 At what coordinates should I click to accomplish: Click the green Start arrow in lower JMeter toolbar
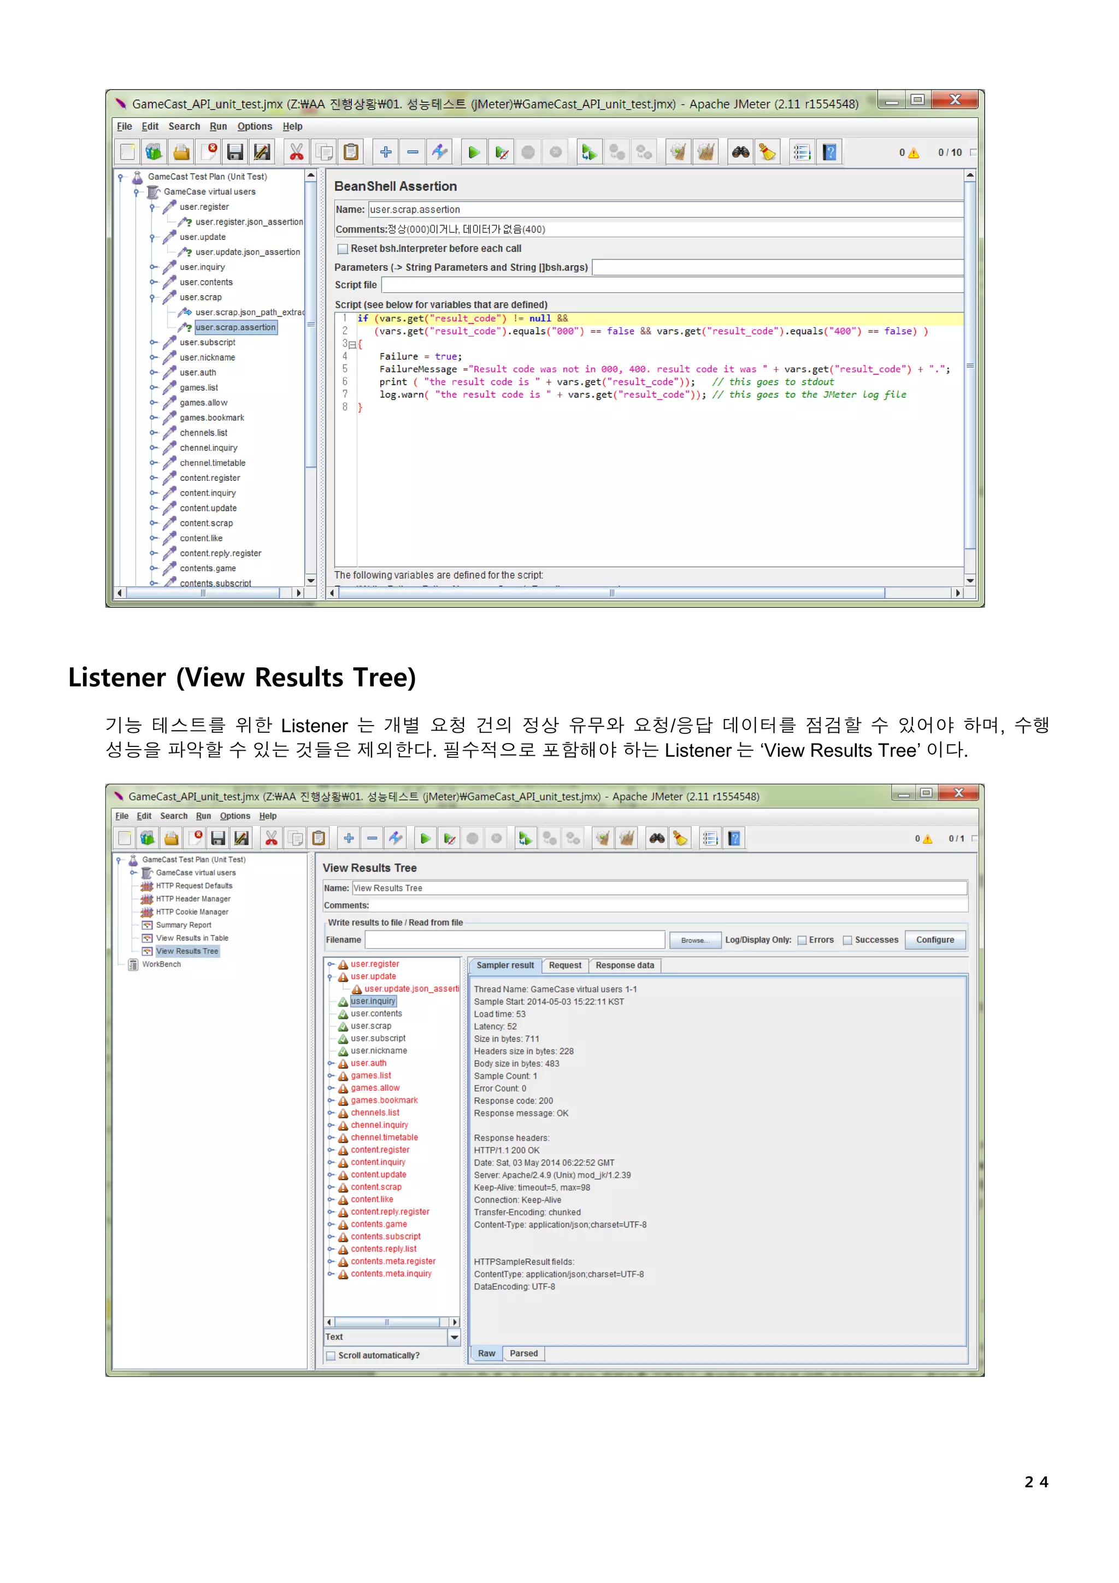point(426,838)
